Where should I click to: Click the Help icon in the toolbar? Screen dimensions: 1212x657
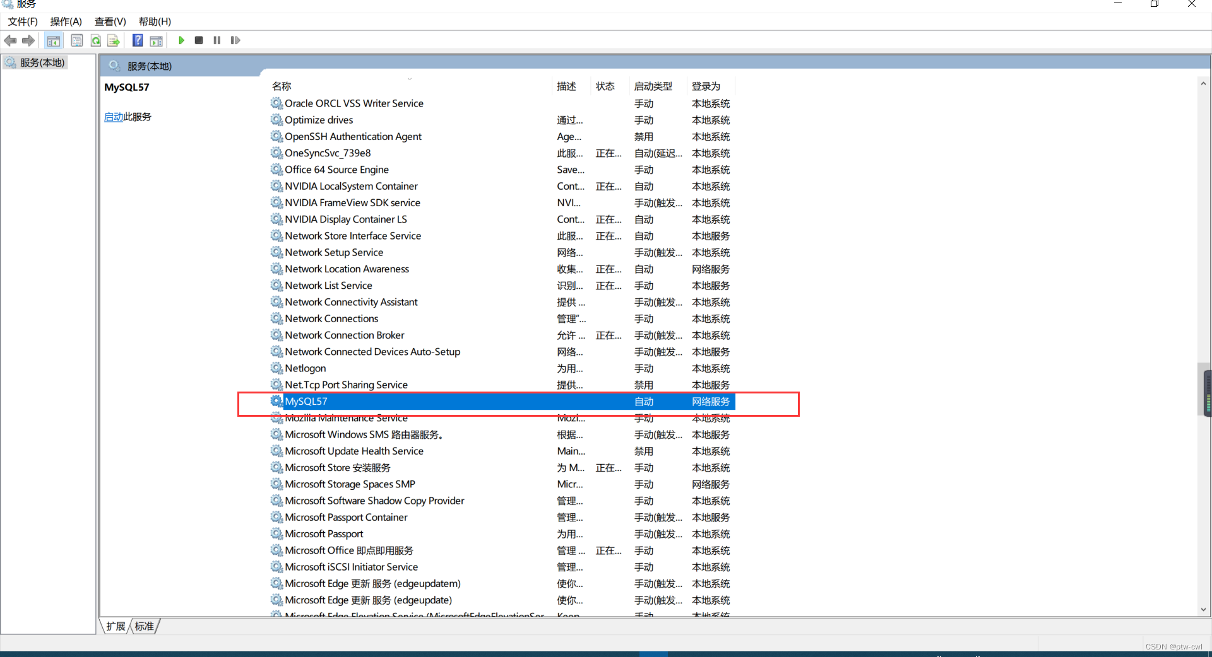pos(137,40)
